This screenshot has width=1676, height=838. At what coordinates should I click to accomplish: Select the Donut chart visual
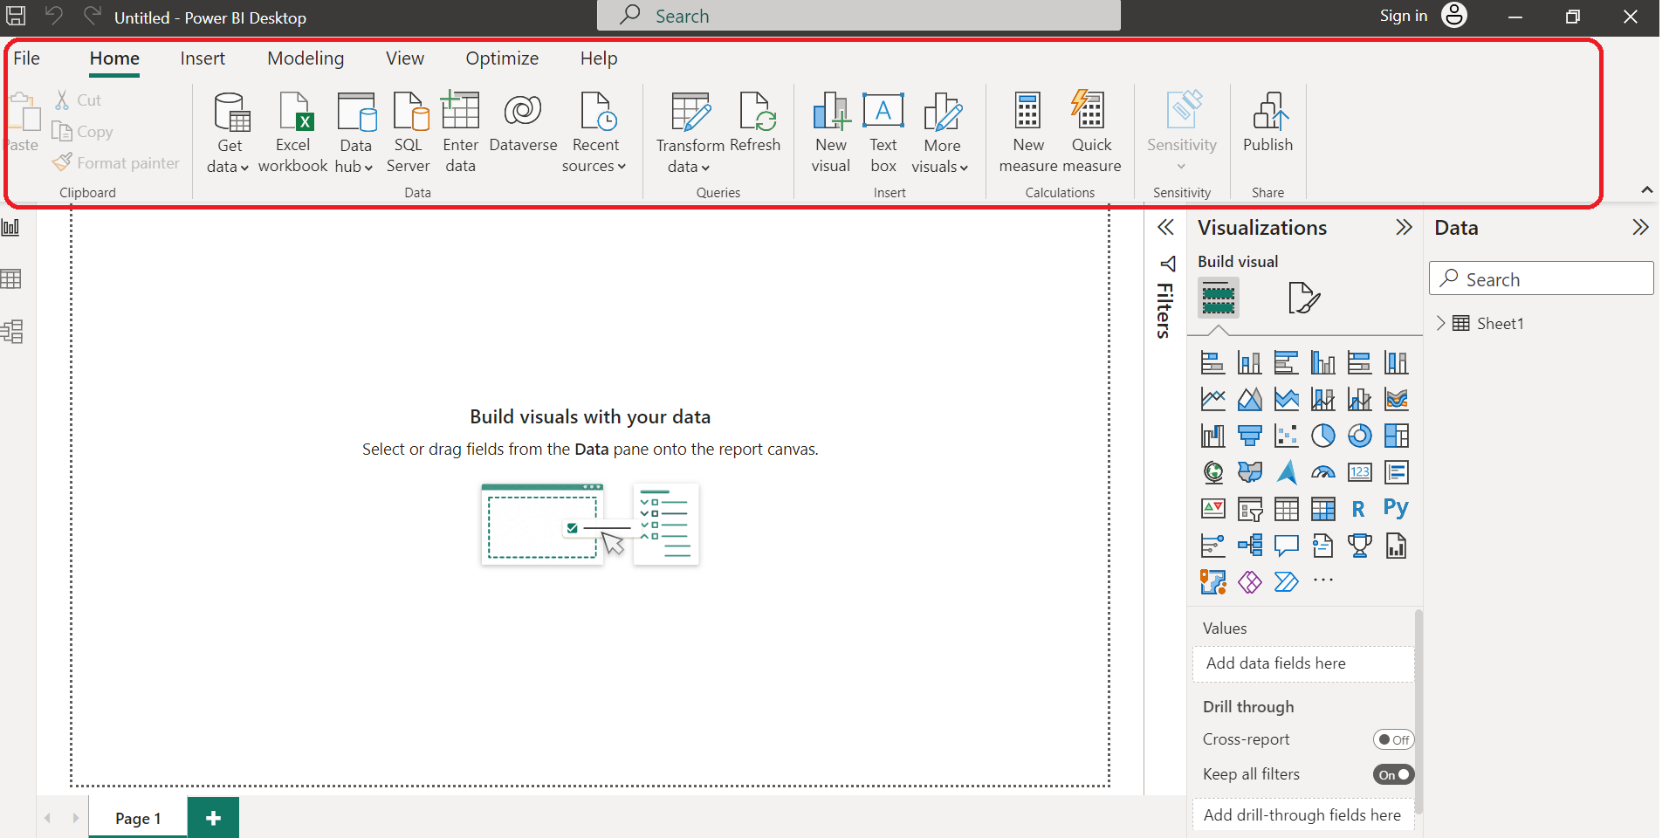pyautogui.click(x=1359, y=436)
